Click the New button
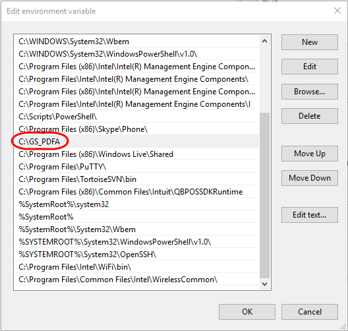The image size is (348, 331). (x=310, y=42)
